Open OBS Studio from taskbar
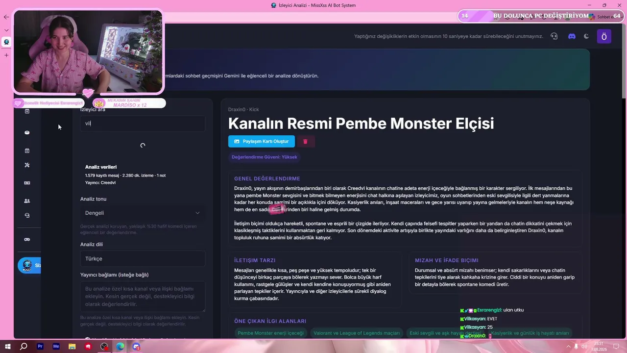 point(104,347)
